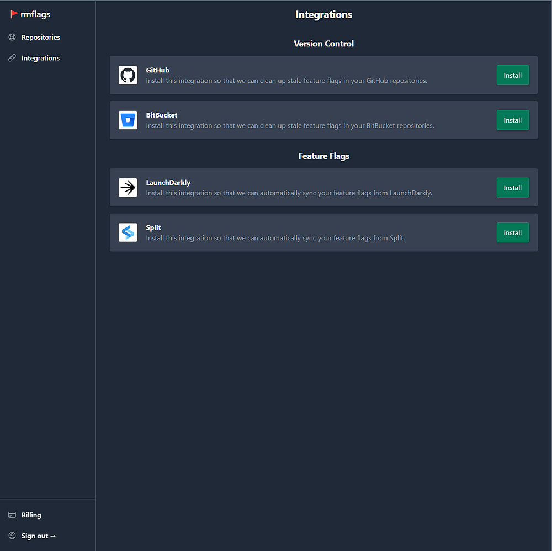The width and height of the screenshot is (552, 551).
Task: Click the GitHub octocat logo
Action: coord(128,75)
